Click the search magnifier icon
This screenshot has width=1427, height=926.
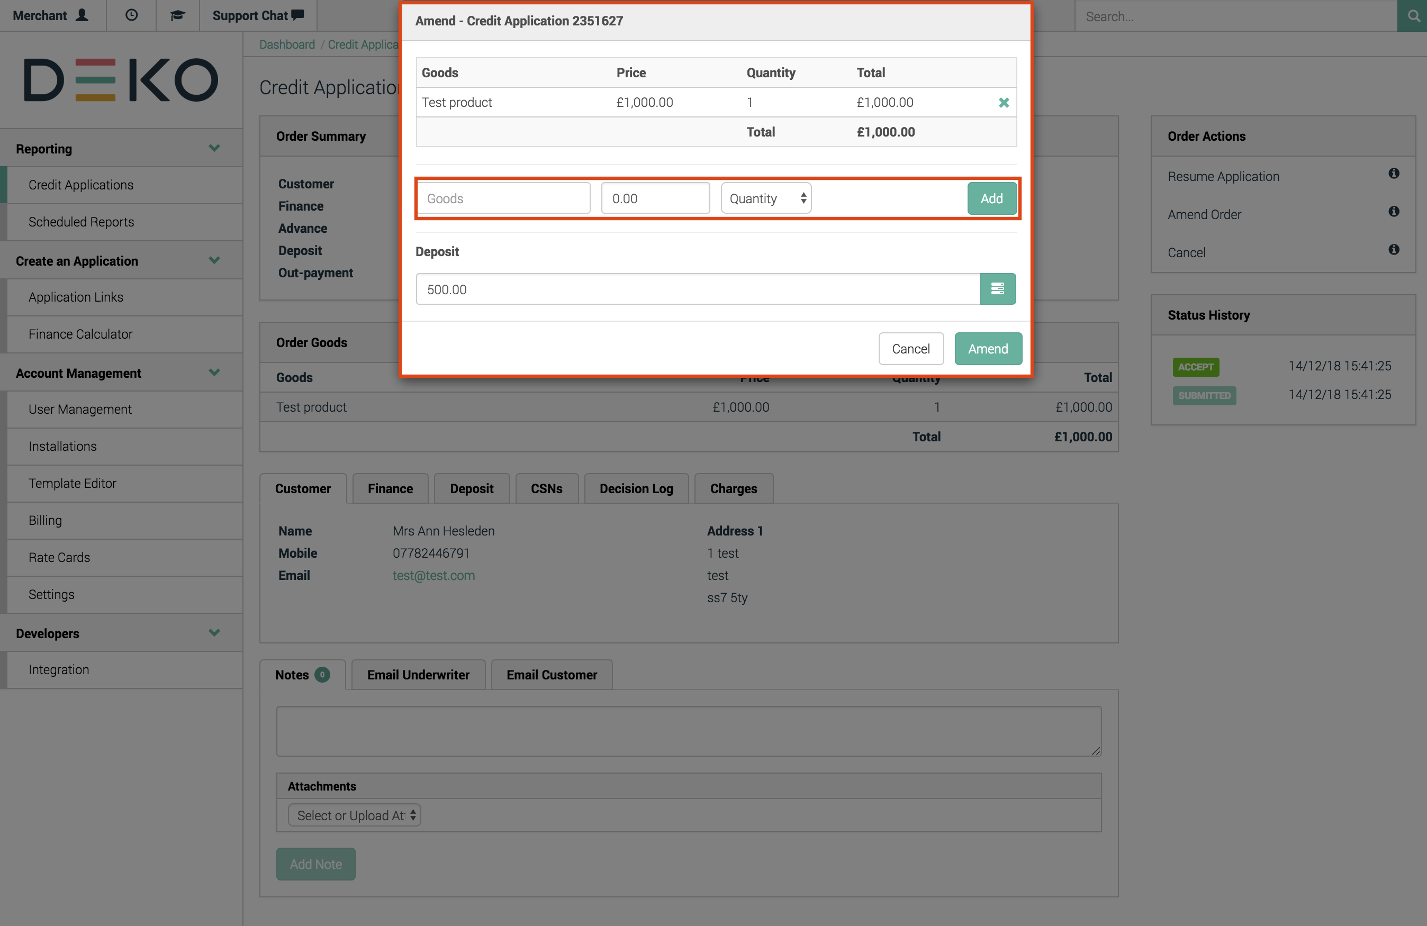[x=1413, y=16]
